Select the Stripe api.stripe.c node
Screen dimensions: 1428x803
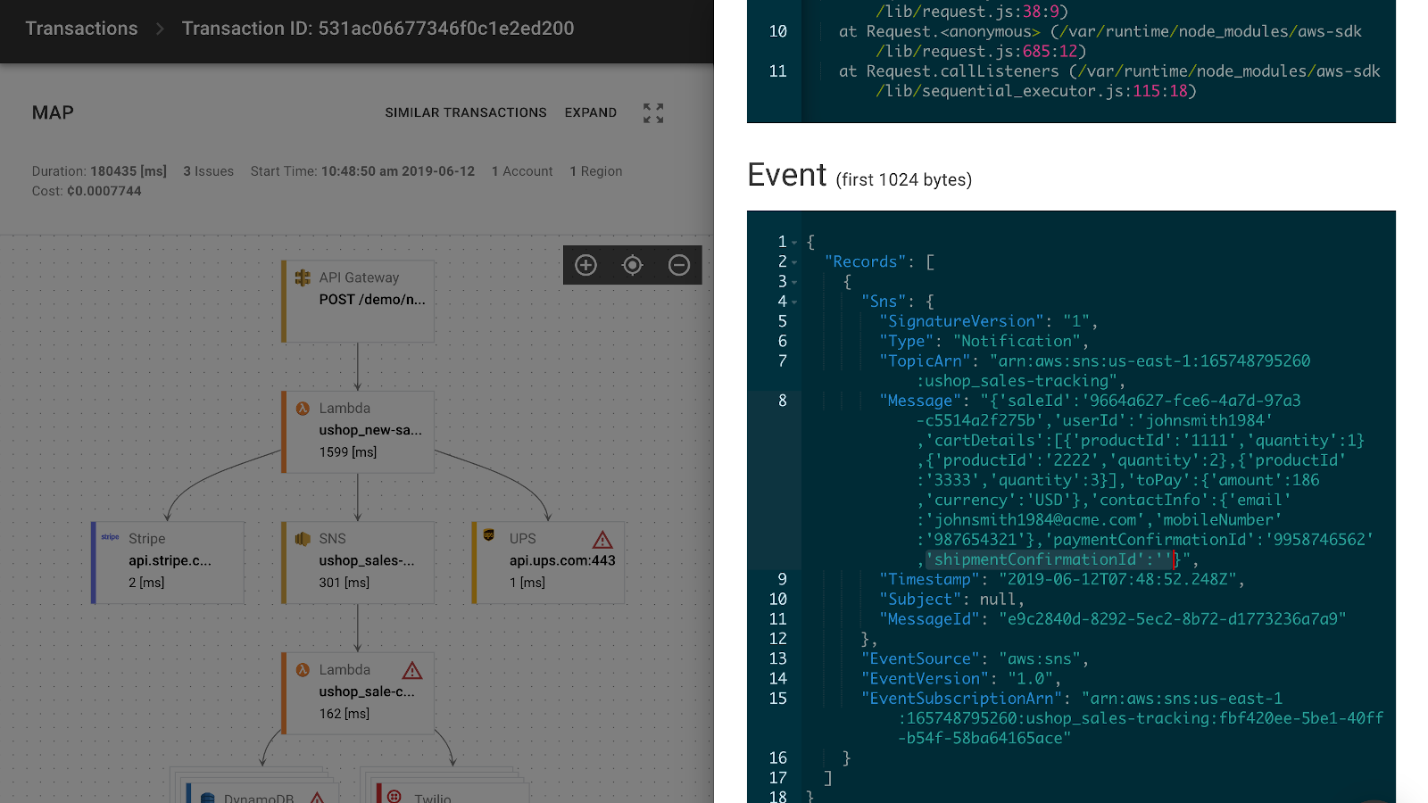click(168, 563)
